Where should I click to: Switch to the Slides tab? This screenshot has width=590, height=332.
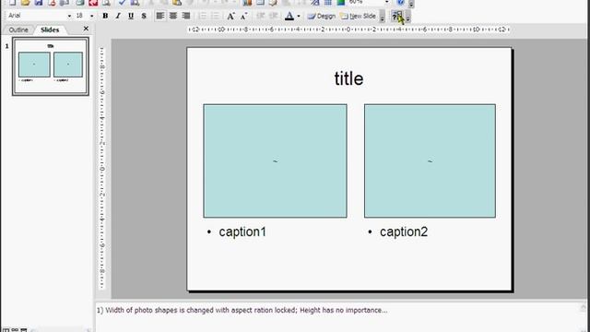coord(50,30)
